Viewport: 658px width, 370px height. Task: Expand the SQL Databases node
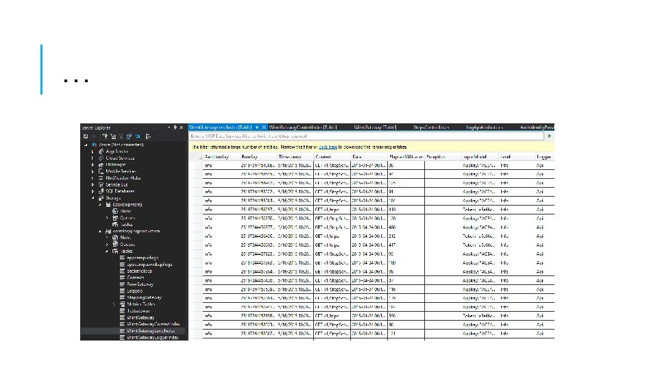pyautogui.click(x=93, y=191)
